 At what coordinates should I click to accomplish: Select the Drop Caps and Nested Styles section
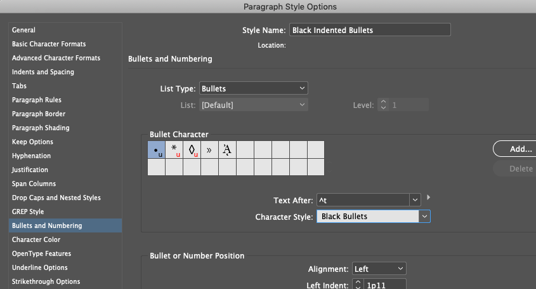point(56,198)
